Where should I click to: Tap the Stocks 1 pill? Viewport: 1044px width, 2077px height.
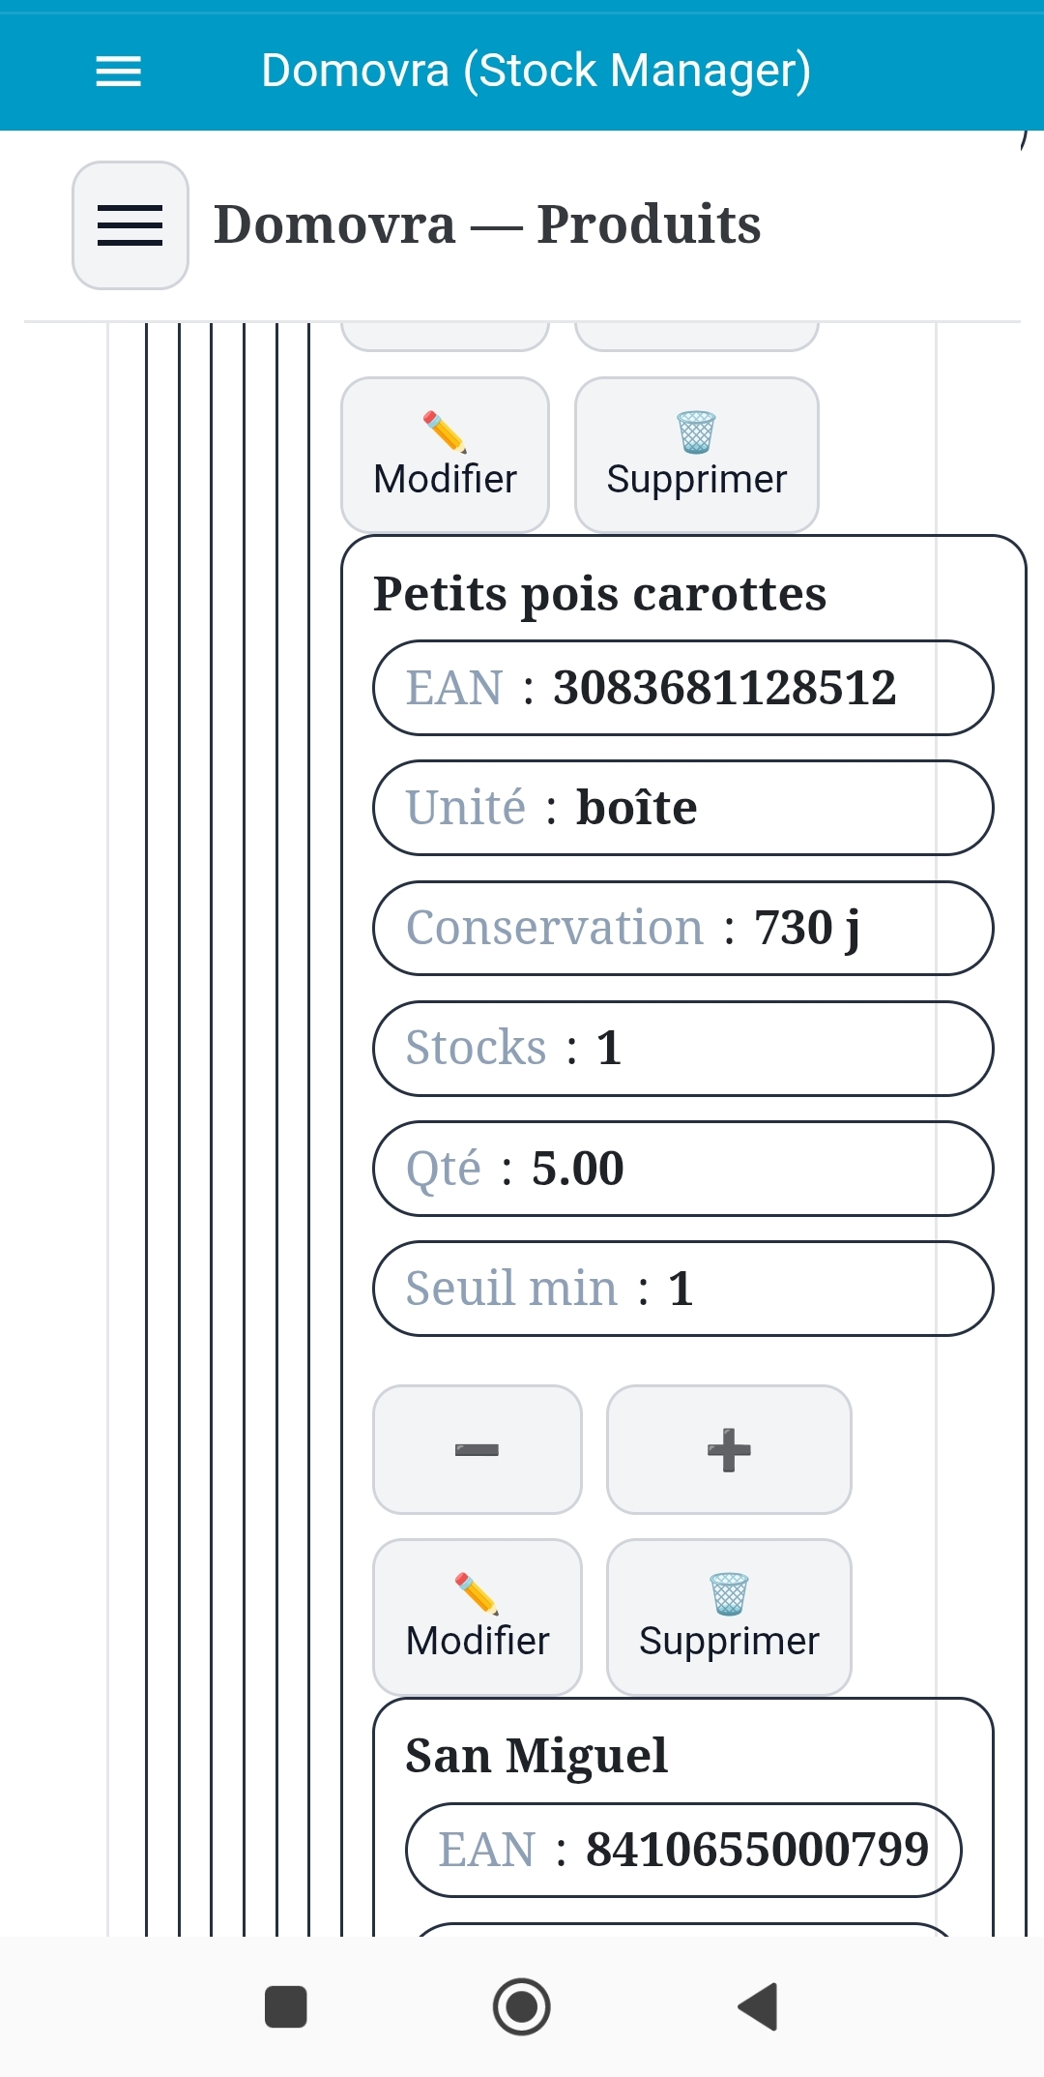coord(682,1048)
